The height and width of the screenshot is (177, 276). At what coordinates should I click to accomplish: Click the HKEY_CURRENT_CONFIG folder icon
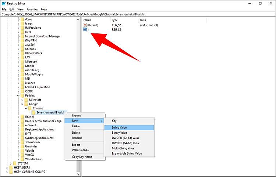11,172
